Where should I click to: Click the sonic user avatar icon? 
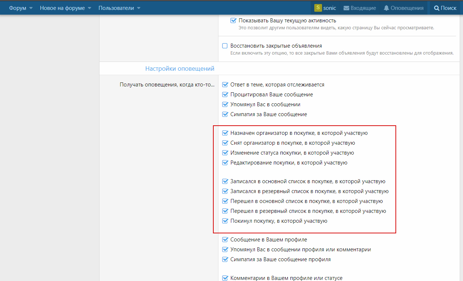coord(318,8)
